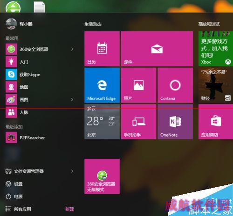
Task: Click the 播放和浏览 group heading
Action: point(209,24)
